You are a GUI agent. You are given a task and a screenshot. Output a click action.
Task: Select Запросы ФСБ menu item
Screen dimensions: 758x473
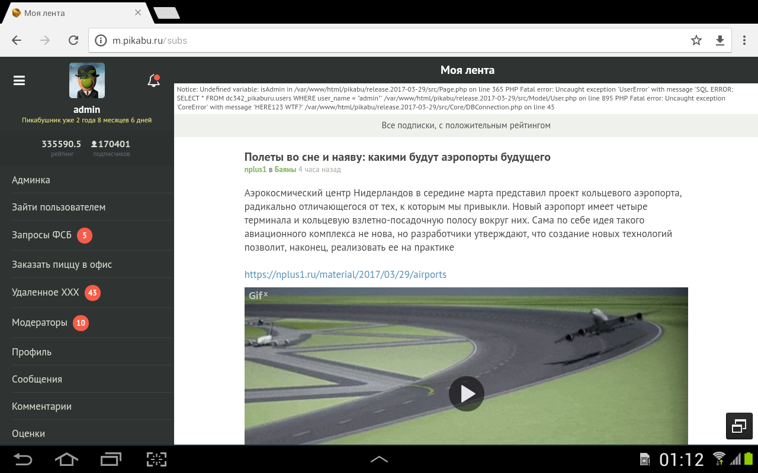(x=42, y=235)
